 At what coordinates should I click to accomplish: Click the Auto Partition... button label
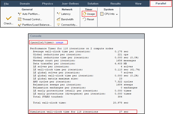(31, 14)
